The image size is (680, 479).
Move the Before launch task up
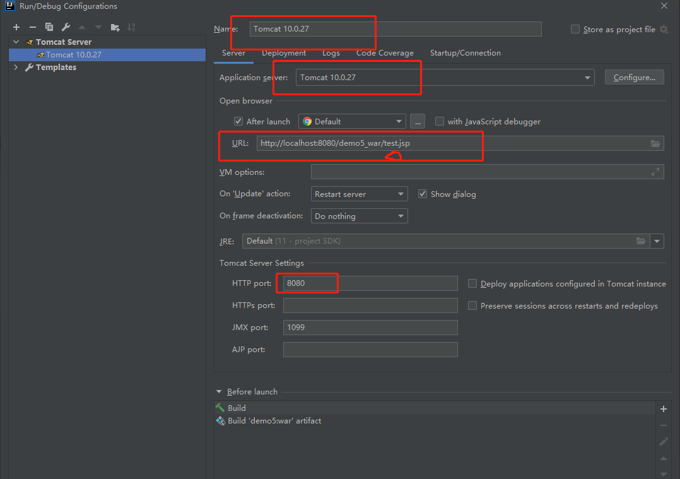click(x=663, y=459)
